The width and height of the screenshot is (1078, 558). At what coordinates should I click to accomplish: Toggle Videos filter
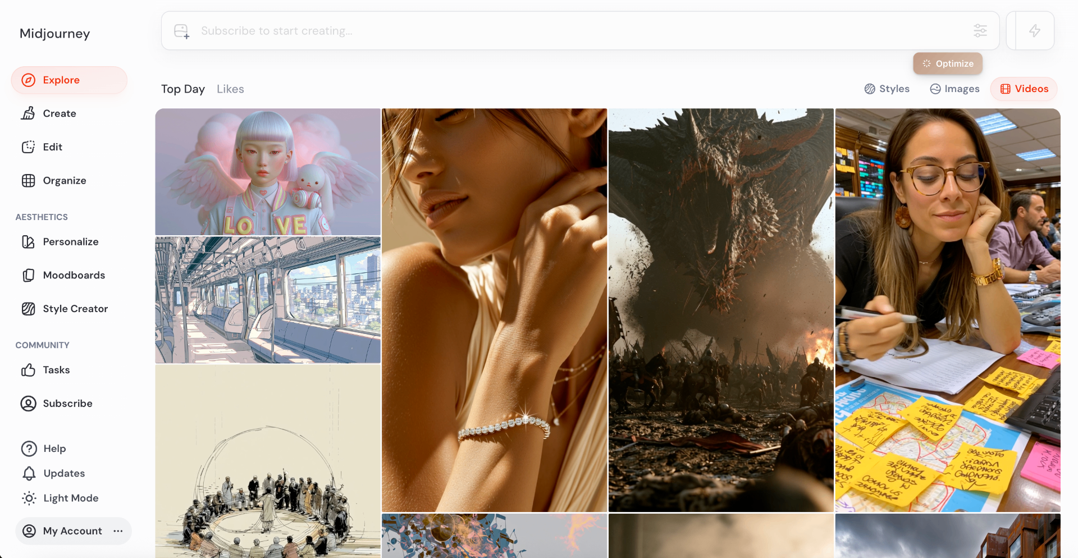[1024, 89]
